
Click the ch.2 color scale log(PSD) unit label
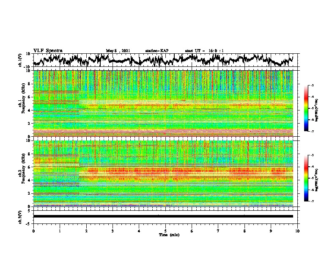click(316, 180)
